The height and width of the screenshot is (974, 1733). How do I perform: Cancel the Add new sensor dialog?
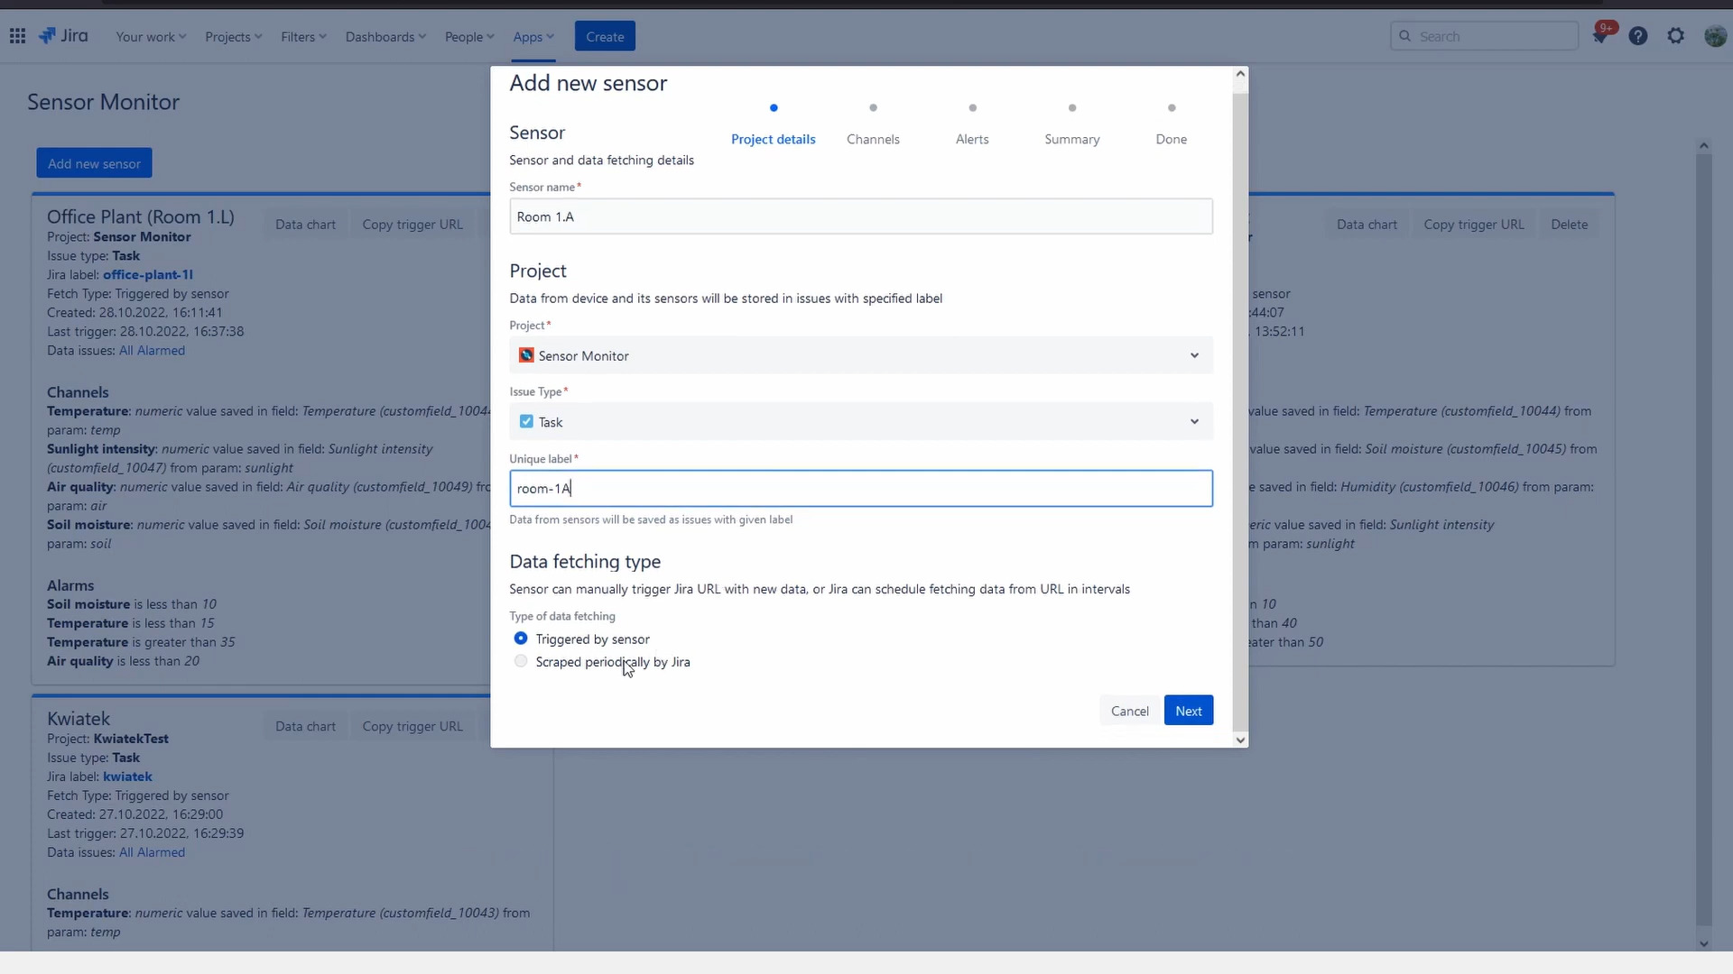(x=1129, y=711)
